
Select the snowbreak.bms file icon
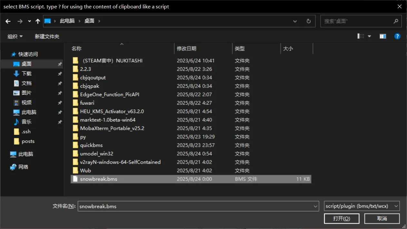tap(75, 179)
